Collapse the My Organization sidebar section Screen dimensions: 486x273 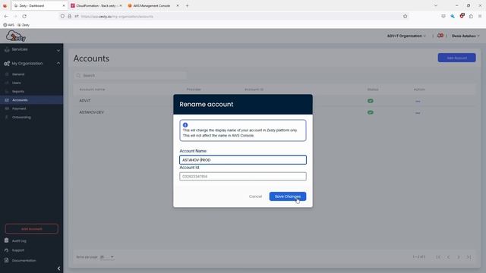[31, 64]
